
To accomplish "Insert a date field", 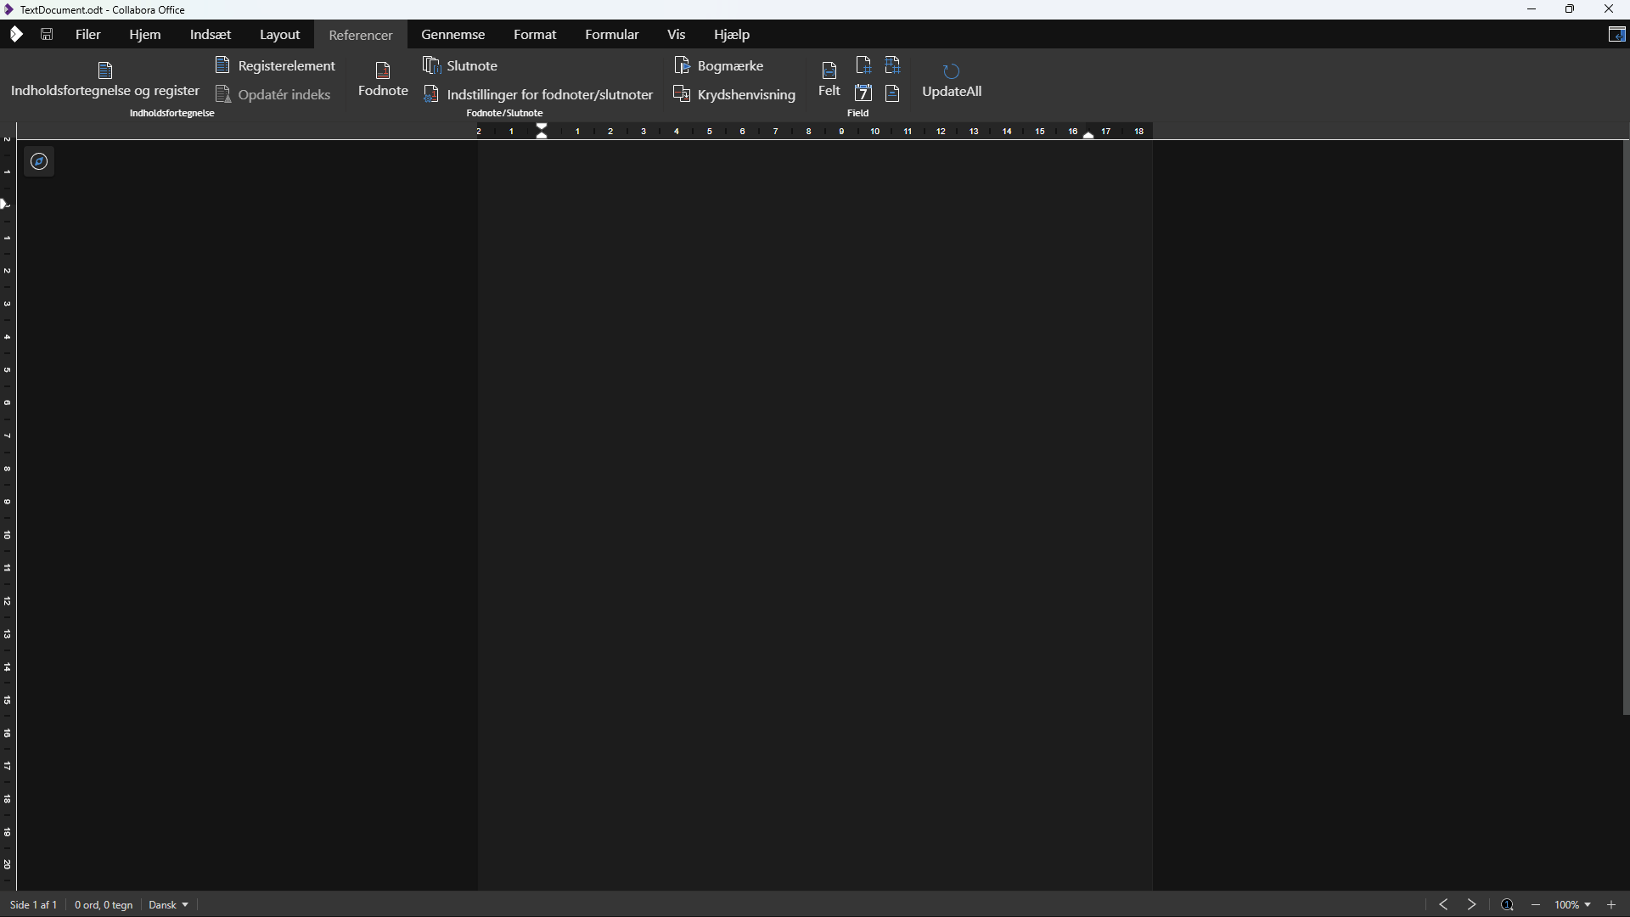I will (863, 93).
